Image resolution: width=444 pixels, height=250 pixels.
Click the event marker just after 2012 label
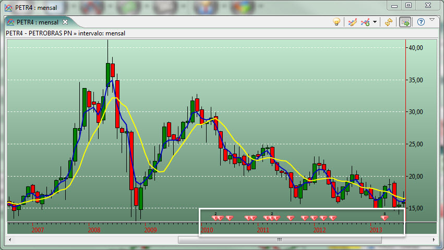(323, 218)
